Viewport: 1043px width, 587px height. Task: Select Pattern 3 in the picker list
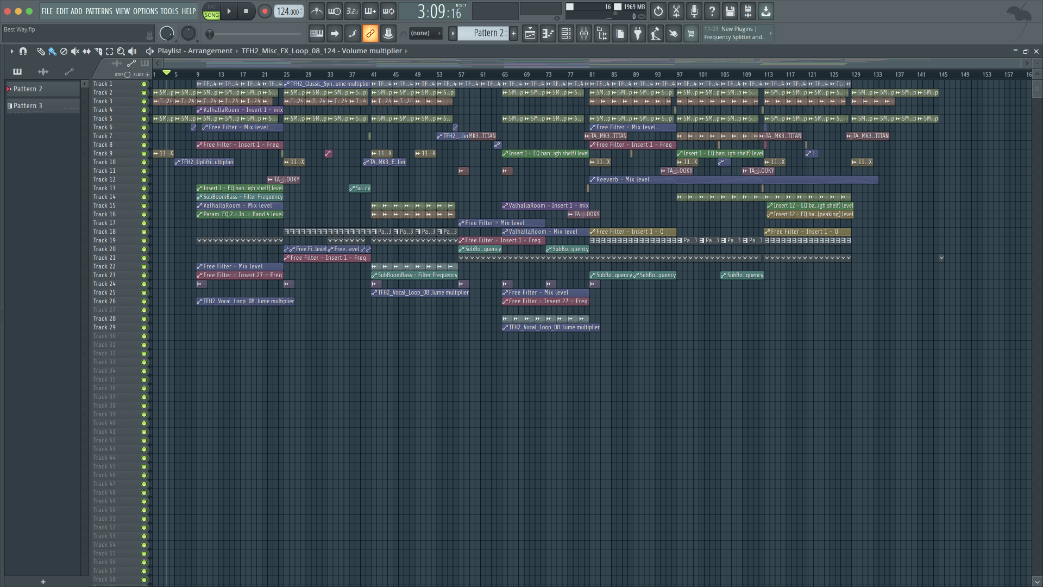point(42,106)
